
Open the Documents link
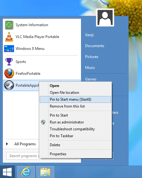95,46
